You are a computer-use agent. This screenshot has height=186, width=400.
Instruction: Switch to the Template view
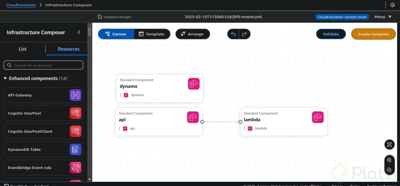pyautogui.click(x=152, y=34)
